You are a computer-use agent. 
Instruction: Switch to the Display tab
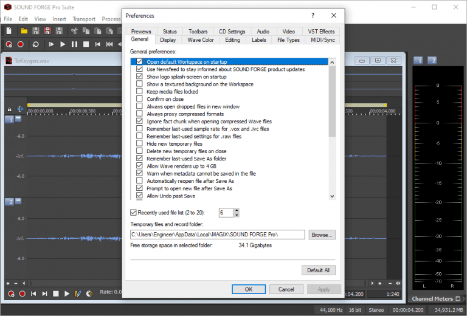168,40
